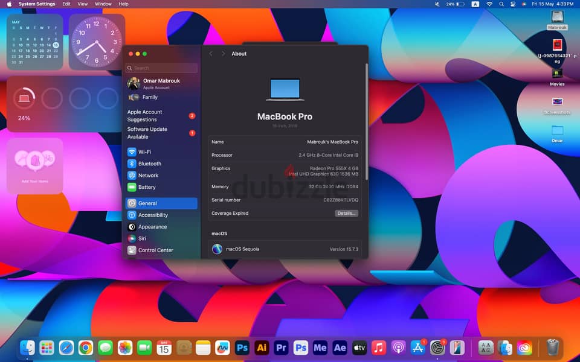580x362 pixels.
Task: Open Messages from the Dock
Action: [x=105, y=348]
